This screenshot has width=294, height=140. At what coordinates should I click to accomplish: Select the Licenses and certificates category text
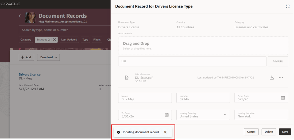tap(251, 27)
